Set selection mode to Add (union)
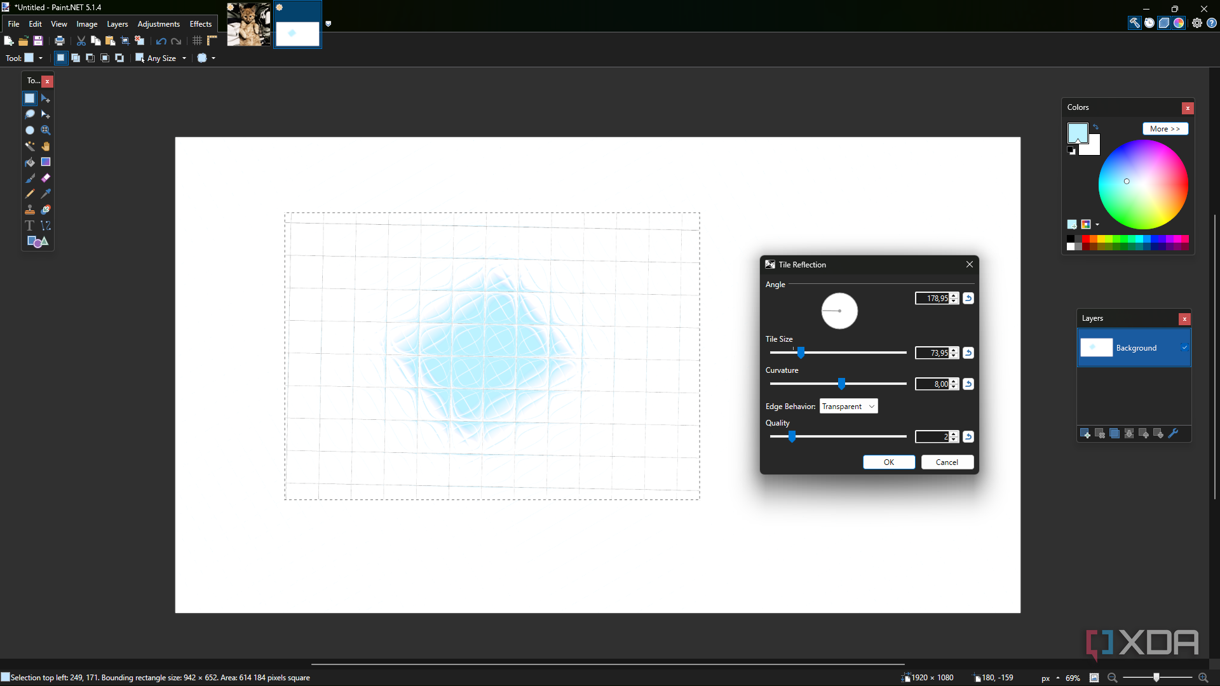Viewport: 1220px width, 686px height. (x=76, y=58)
